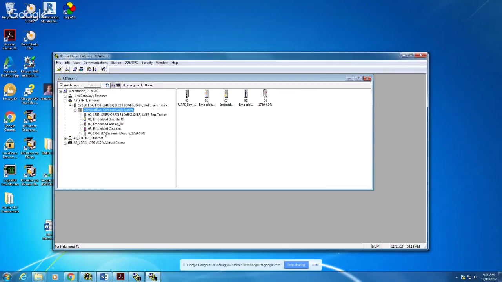Collapse the 172.30.1.54 controller node
This screenshot has height=282, width=502.
[x=70, y=105]
